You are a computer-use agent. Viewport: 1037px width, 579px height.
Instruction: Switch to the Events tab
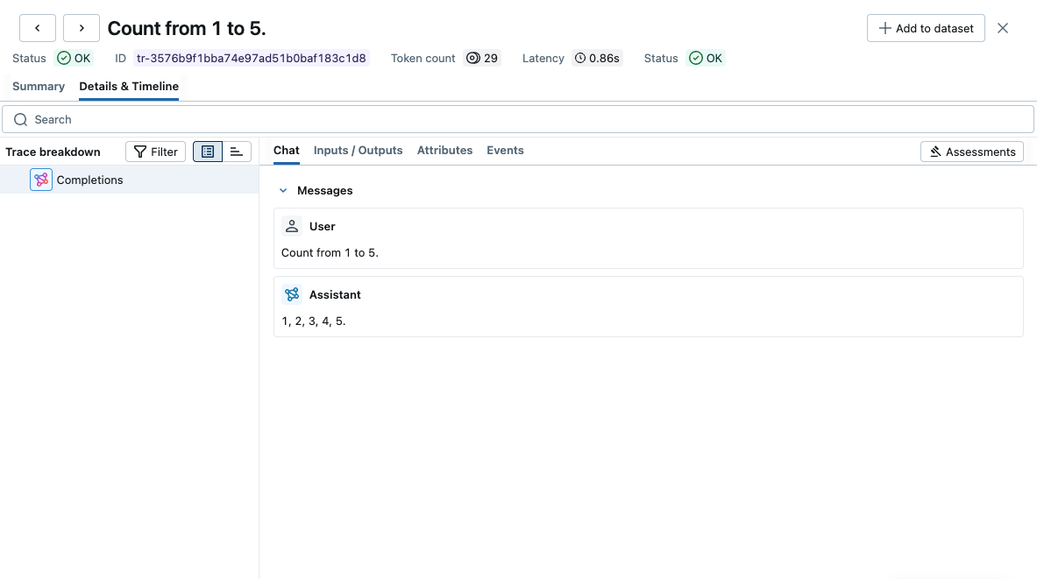(505, 150)
